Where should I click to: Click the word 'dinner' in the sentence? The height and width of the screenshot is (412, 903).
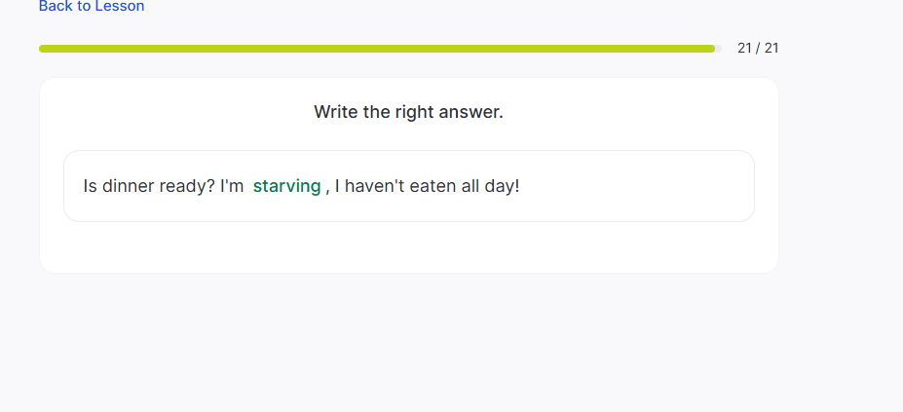pyautogui.click(x=130, y=186)
